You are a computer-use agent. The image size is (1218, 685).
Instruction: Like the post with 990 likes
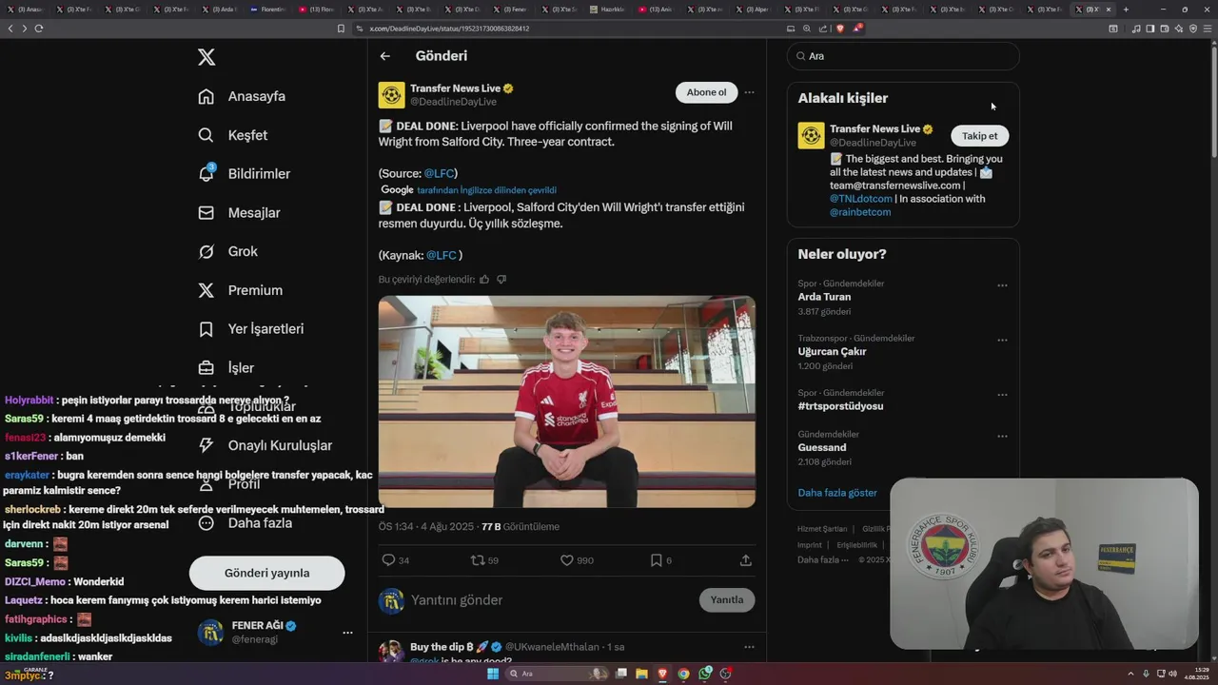(567, 560)
